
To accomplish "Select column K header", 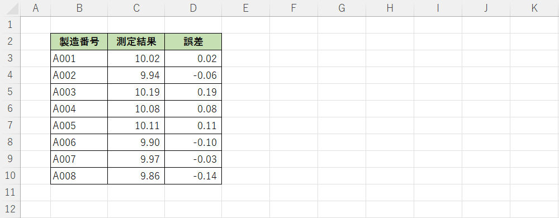I will pos(534,8).
